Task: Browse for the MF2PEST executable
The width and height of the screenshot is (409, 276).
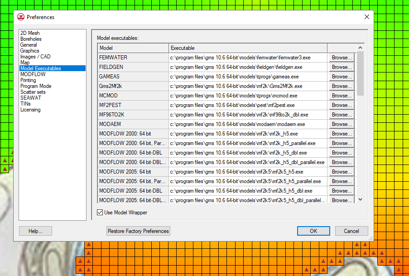Action: point(342,105)
